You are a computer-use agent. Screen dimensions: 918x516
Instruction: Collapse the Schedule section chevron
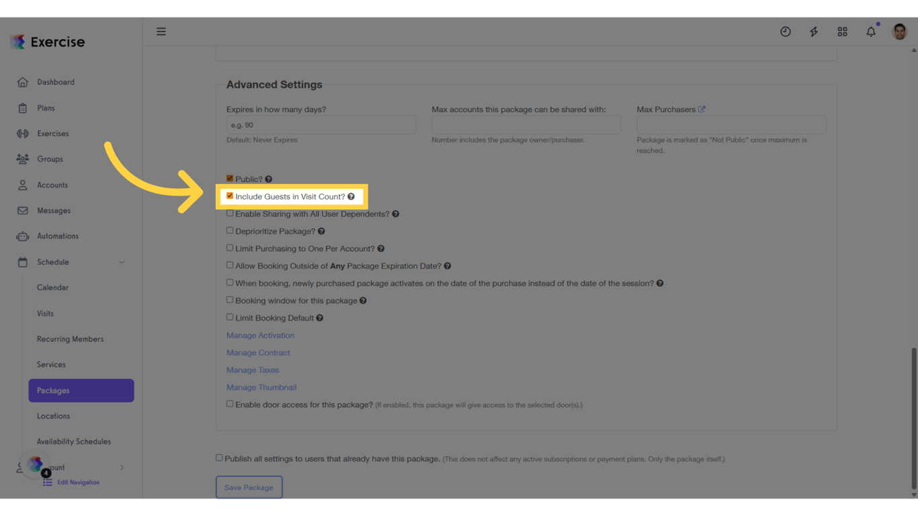(x=122, y=262)
